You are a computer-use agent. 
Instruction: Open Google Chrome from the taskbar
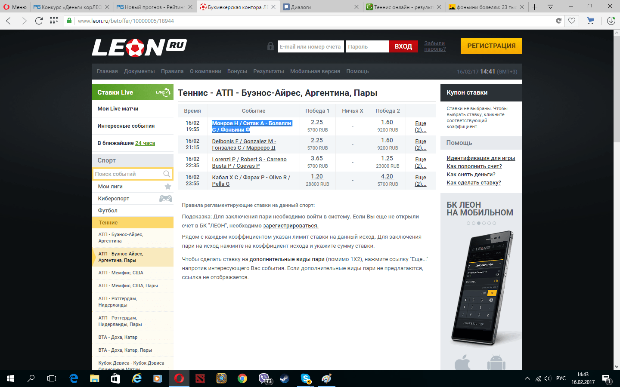(x=242, y=378)
